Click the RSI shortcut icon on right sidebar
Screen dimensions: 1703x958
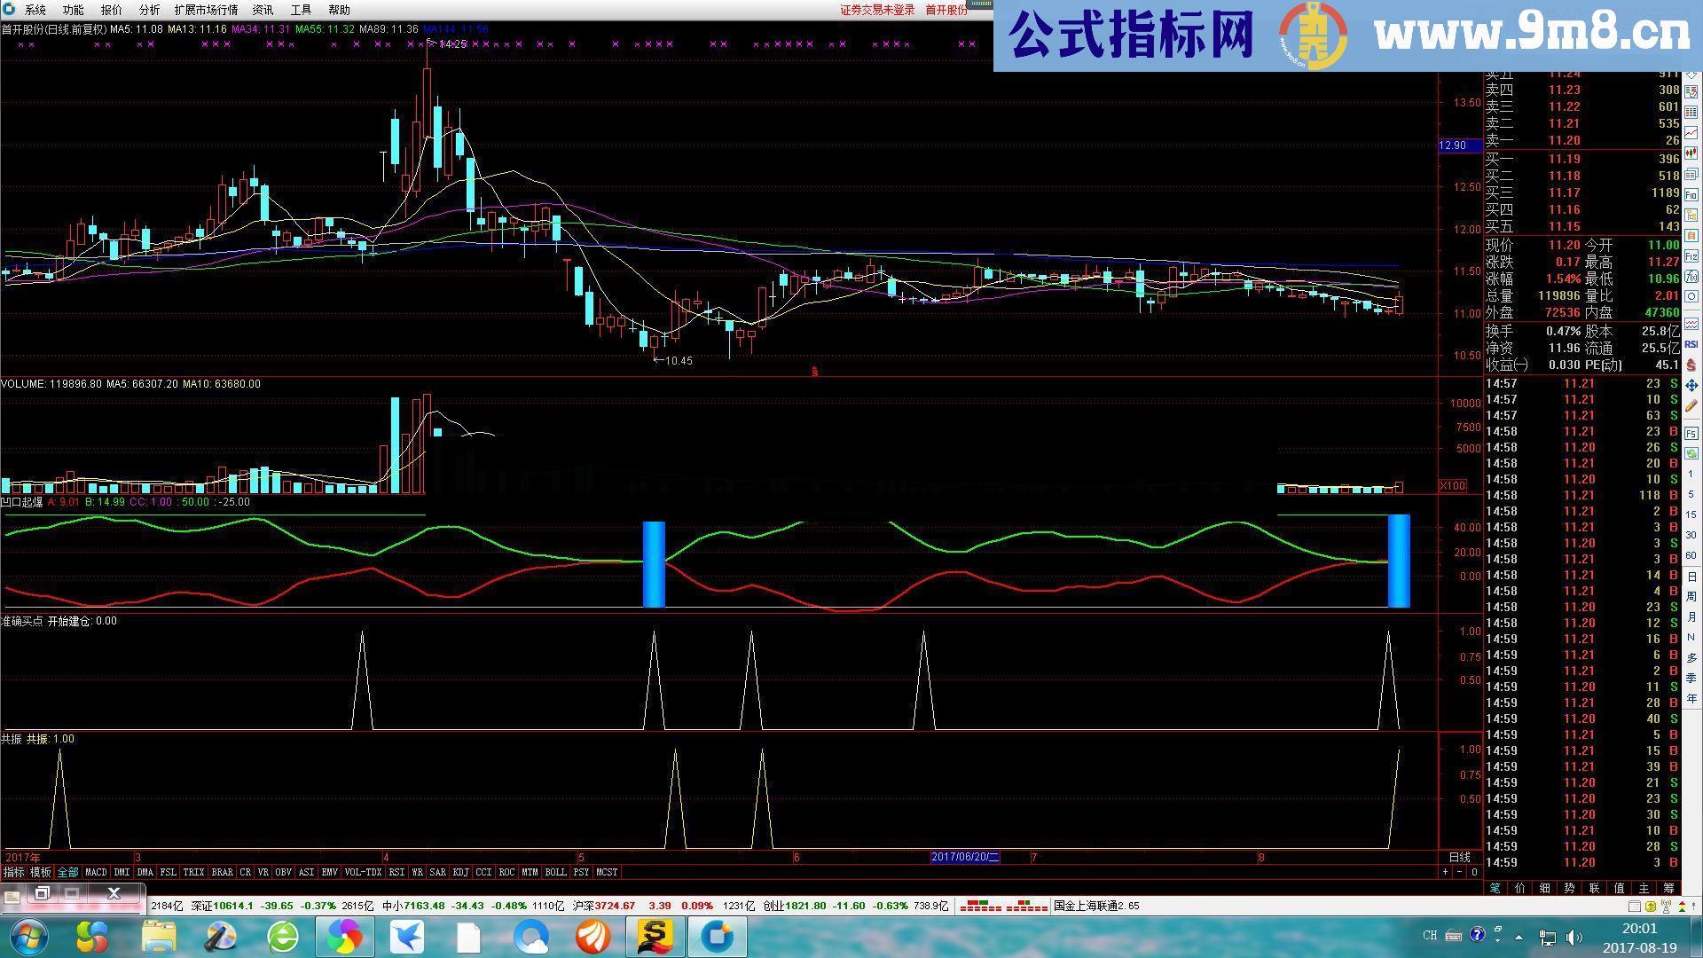click(x=1691, y=346)
